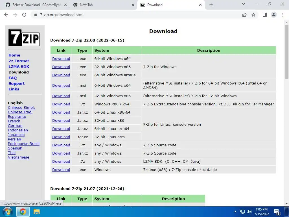Download the 7-Zip Extra .7z package
The width and height of the screenshot is (289, 217).
61,104
